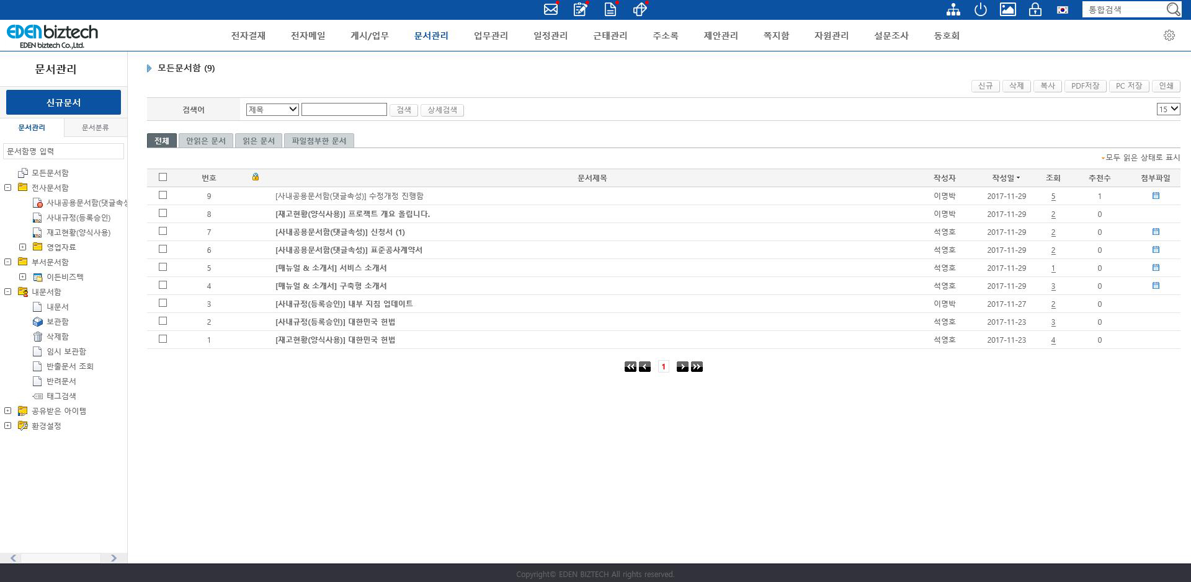The width and height of the screenshot is (1191, 582).
Task: Open the gear settings icon
Action: tap(1169, 35)
